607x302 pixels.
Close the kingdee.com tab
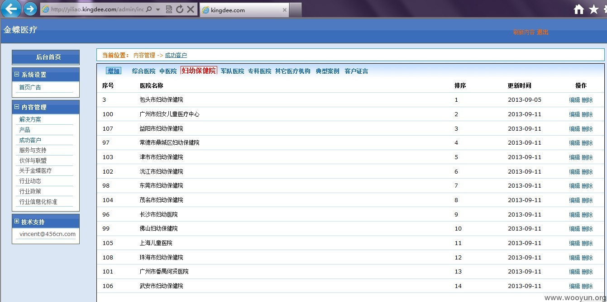pos(284,10)
